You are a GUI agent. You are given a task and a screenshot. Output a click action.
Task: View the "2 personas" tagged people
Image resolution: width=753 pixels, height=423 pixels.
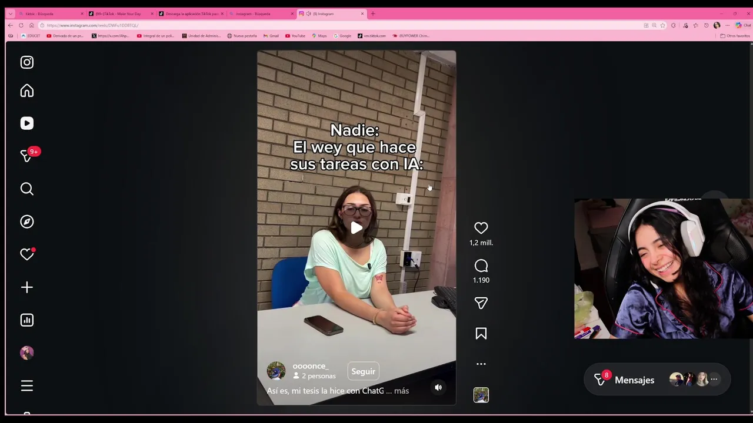pyautogui.click(x=314, y=376)
